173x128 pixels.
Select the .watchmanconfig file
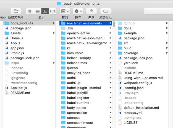click(29, 83)
